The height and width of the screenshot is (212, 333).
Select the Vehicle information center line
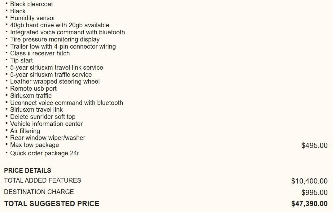click(x=46, y=124)
